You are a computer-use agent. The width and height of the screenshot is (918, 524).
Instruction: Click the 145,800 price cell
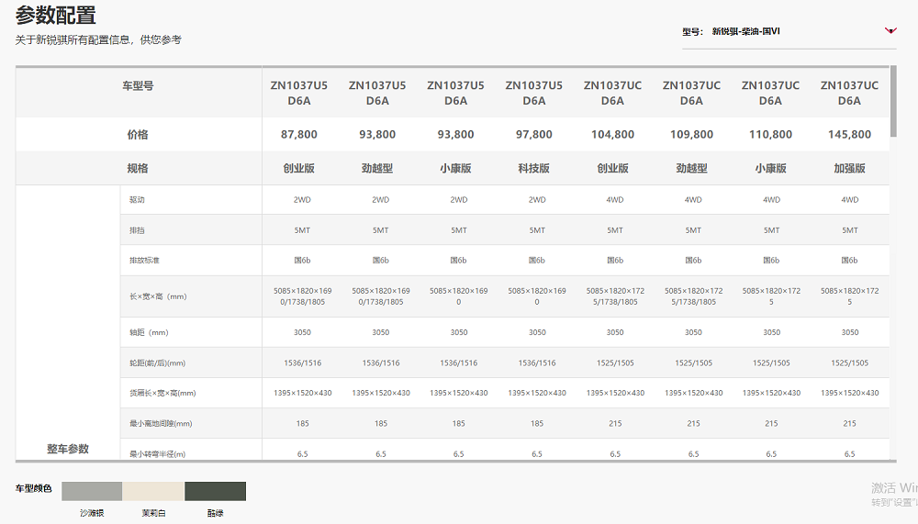click(x=849, y=135)
